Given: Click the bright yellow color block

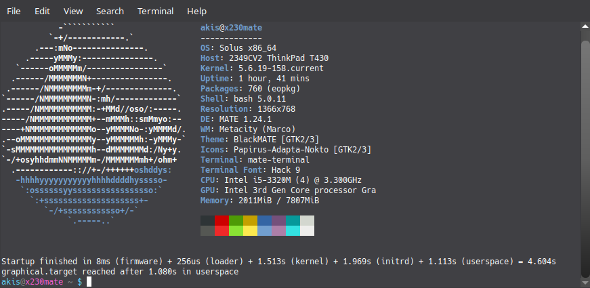Looking at the screenshot, I should click(x=250, y=231).
